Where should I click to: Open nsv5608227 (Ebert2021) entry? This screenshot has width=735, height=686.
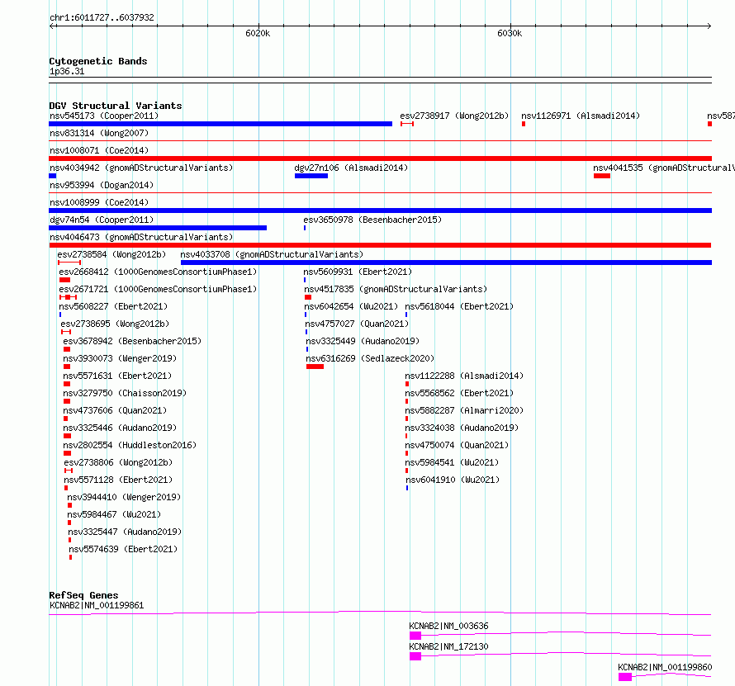click(113, 306)
